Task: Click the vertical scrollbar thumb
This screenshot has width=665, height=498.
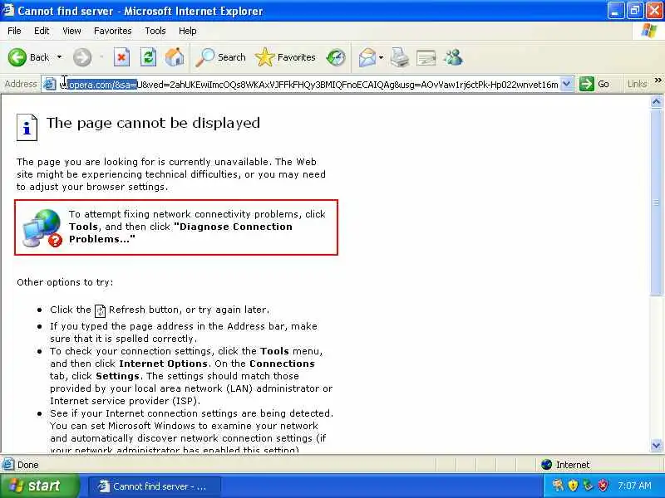Action: click(656, 202)
